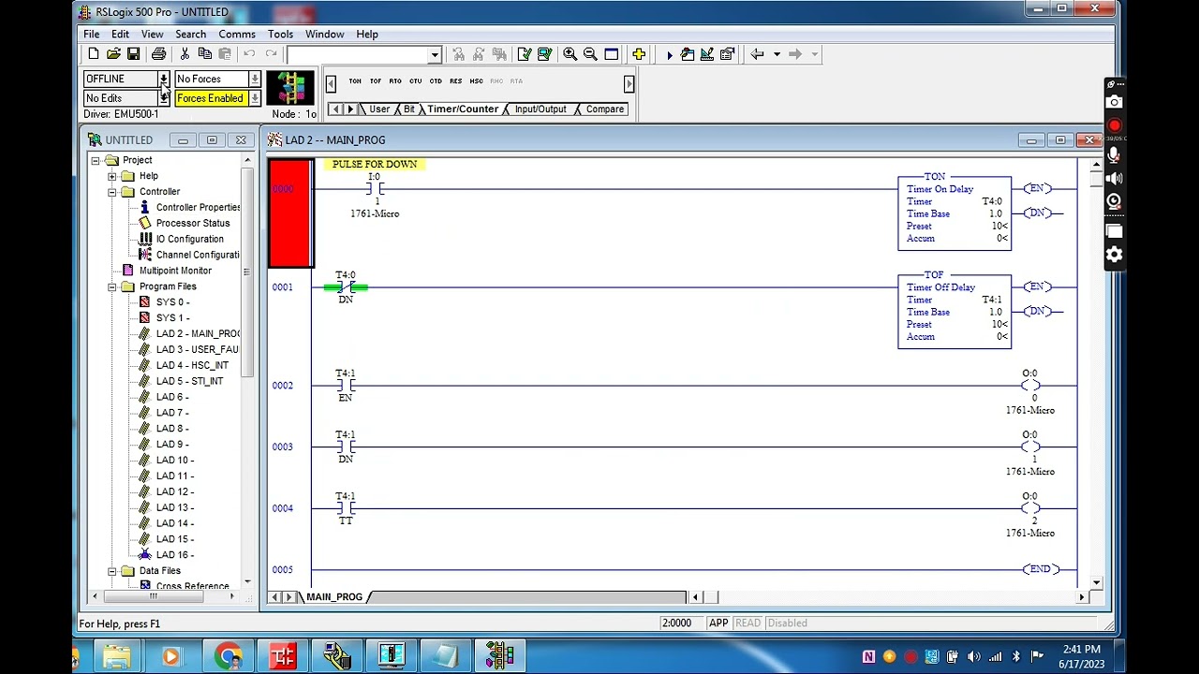Save the project with the floppy disk icon
Viewport: 1199px width, 674px height.
point(133,54)
